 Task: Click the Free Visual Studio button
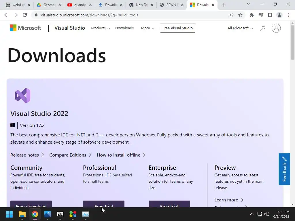coord(177,28)
